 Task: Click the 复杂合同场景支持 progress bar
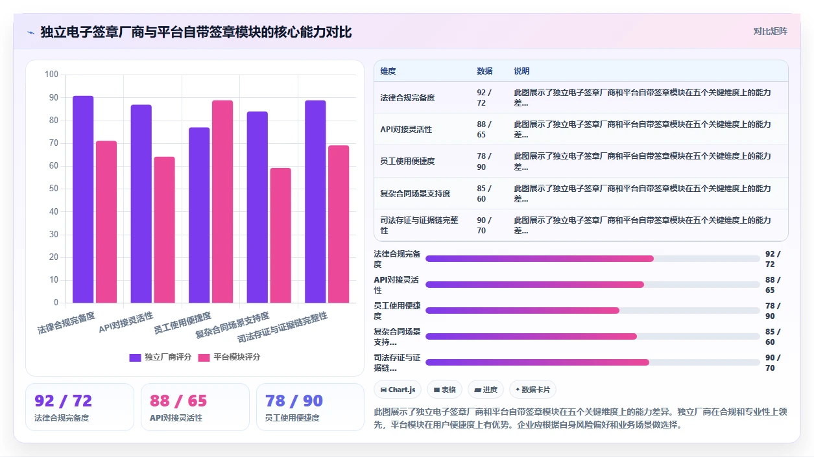tap(592, 336)
